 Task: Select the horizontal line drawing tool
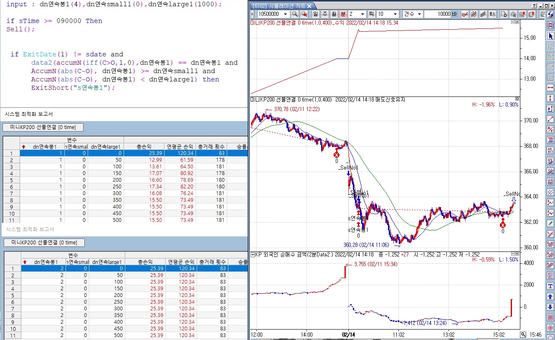coord(550,88)
